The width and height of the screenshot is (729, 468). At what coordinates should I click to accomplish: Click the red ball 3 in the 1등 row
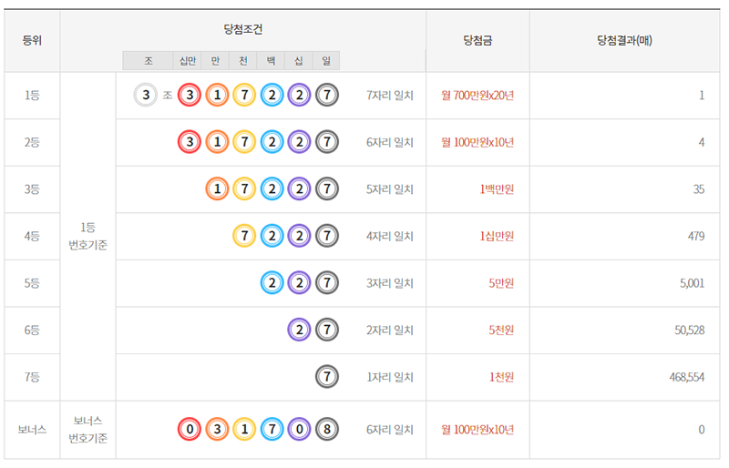point(190,96)
